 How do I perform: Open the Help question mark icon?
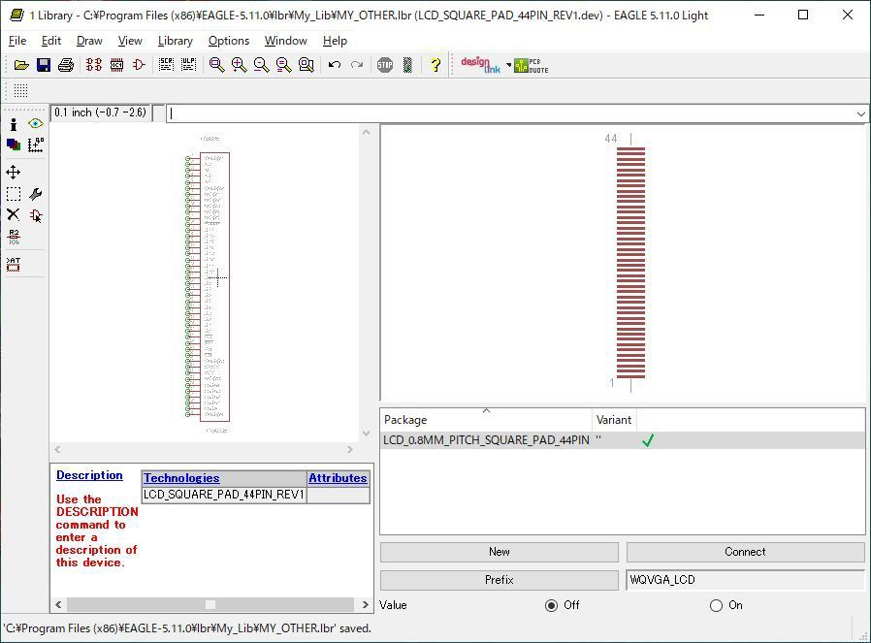[435, 65]
